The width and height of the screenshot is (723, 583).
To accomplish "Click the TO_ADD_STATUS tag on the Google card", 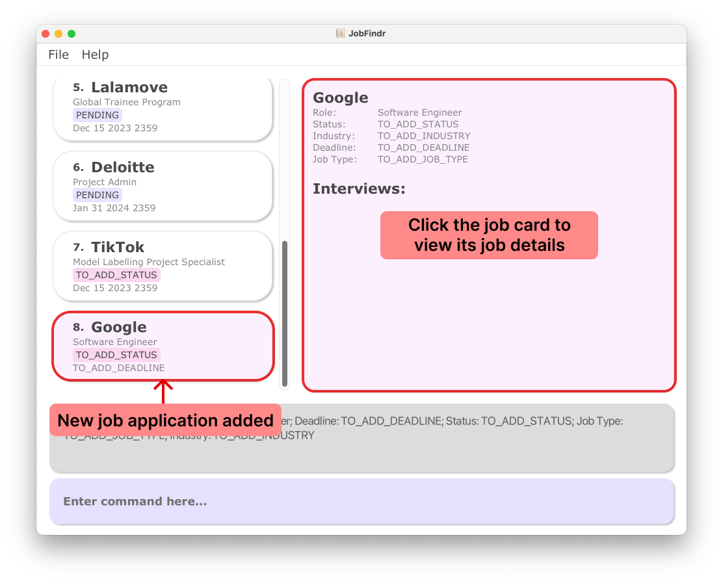I will 116,355.
